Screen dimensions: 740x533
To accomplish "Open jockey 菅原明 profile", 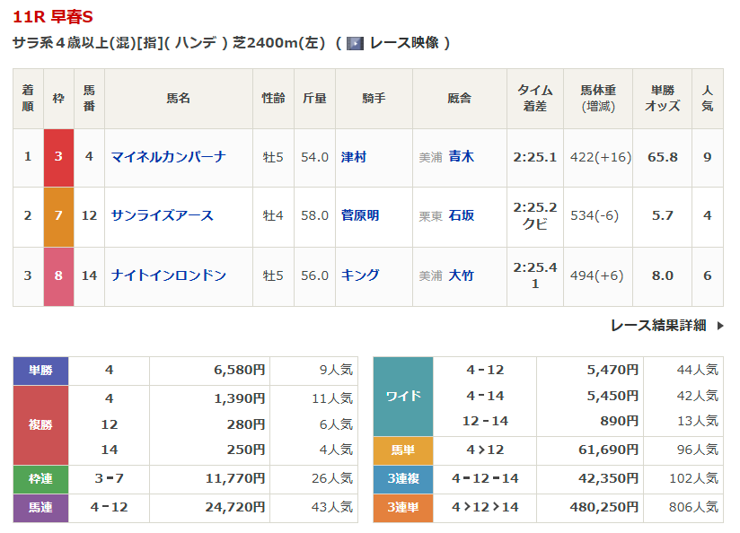I will click(x=360, y=215).
